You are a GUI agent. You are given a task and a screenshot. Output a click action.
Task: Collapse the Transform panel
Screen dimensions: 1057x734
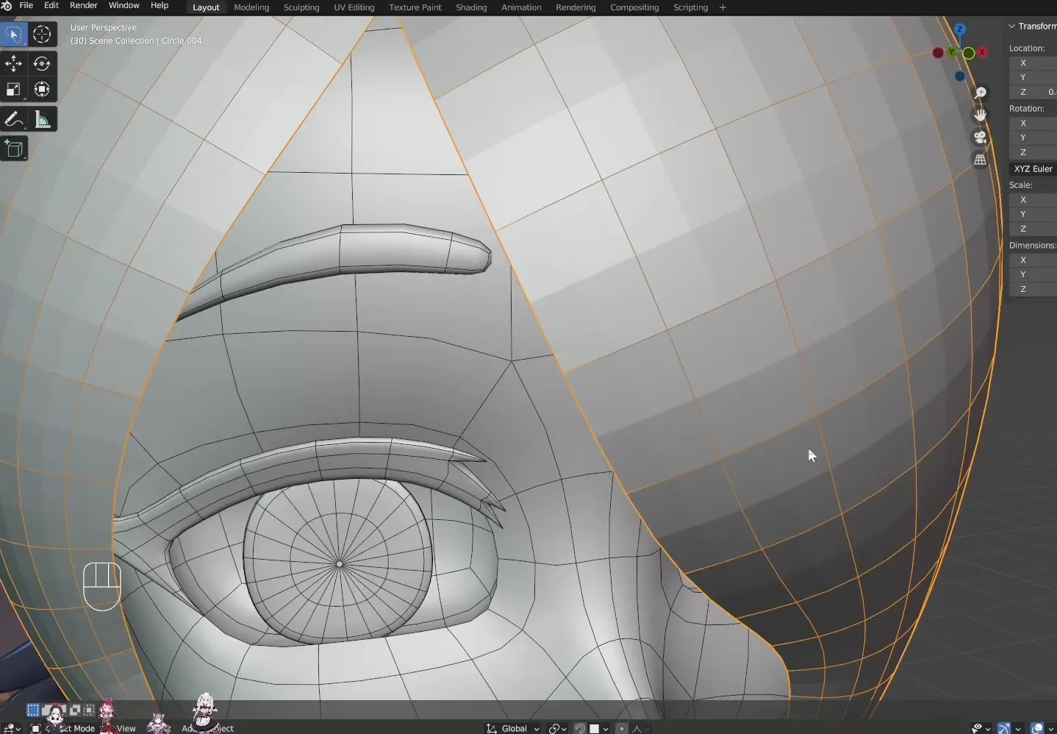coord(1012,26)
